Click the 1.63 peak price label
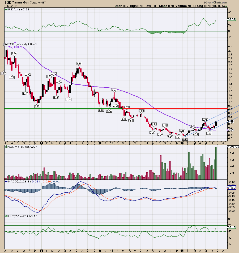The height and width of the screenshot is (253, 239). point(49,76)
